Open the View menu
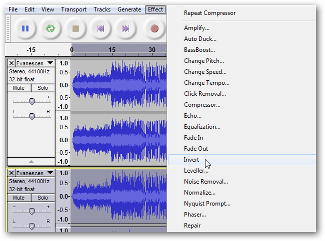 (x=47, y=9)
